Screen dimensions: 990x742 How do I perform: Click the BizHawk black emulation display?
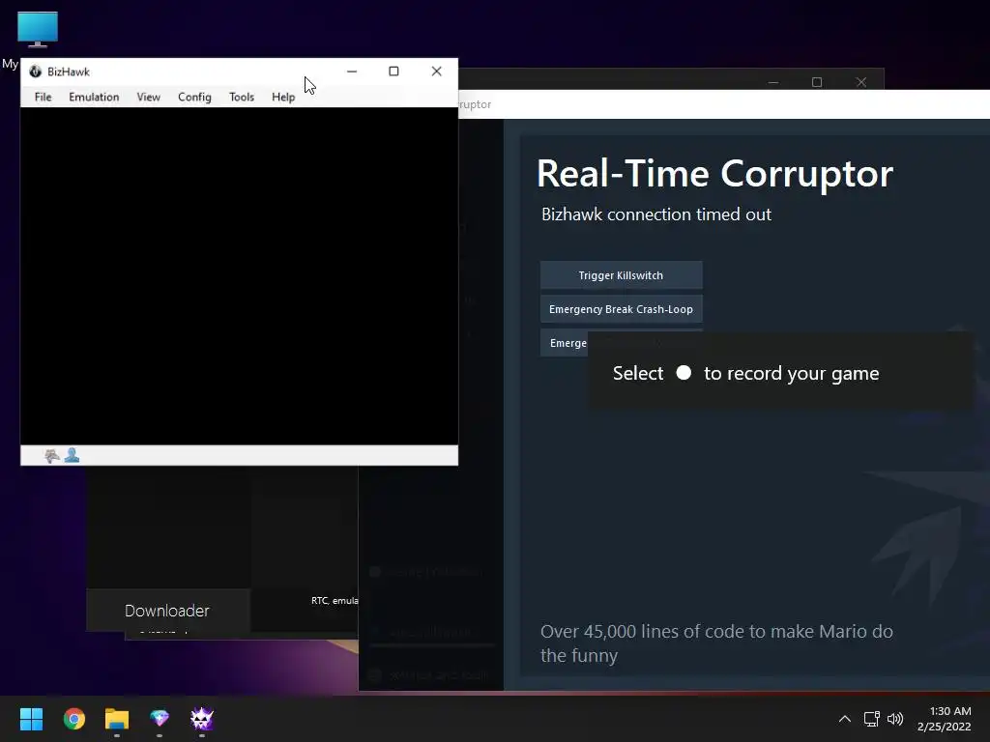[x=240, y=275]
